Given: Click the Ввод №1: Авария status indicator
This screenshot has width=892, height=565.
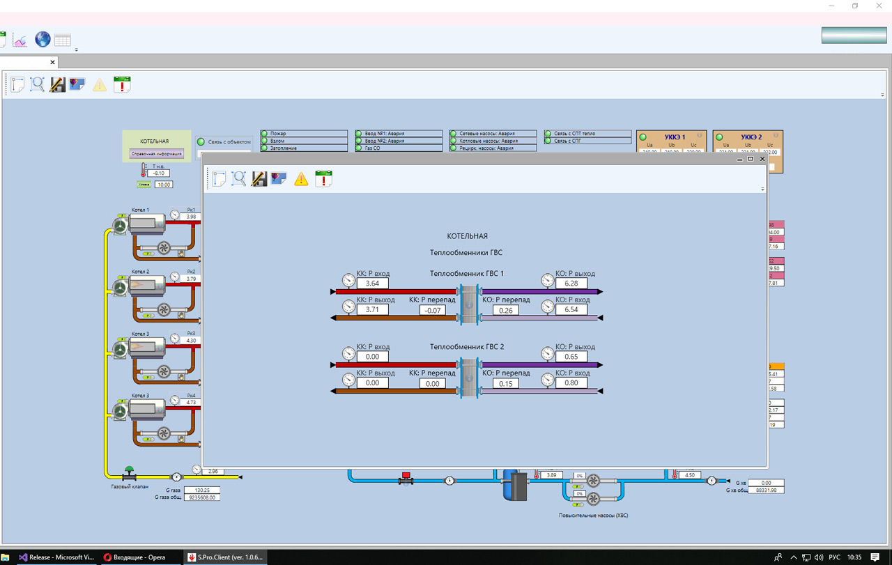Looking at the screenshot, I should coord(360,134).
